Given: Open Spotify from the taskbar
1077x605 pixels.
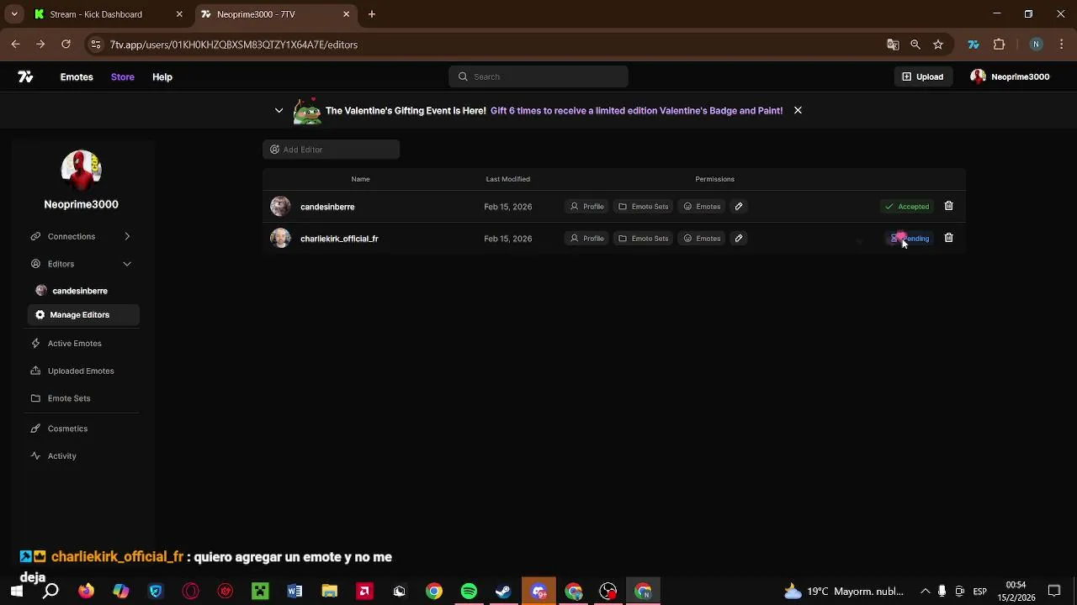Looking at the screenshot, I should tap(469, 592).
